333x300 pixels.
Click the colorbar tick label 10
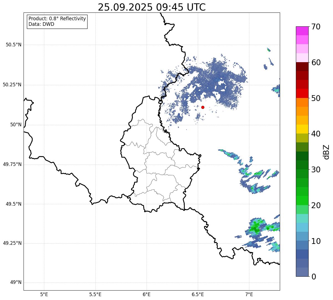[x=316, y=241]
